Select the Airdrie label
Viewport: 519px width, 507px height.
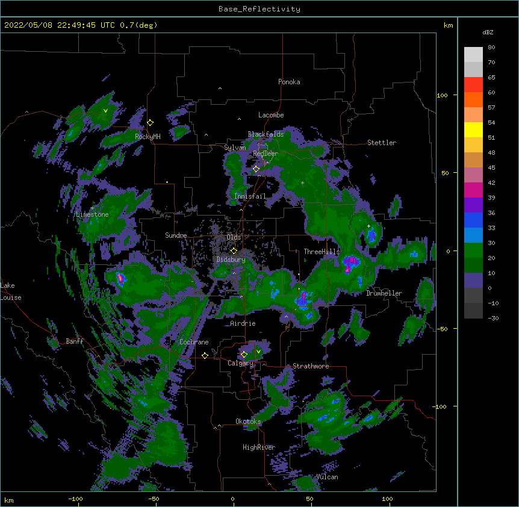(x=243, y=323)
